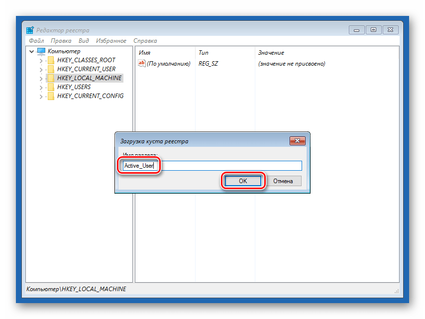Open the Избранное menu
This screenshot has height=319, width=425.
coord(111,41)
